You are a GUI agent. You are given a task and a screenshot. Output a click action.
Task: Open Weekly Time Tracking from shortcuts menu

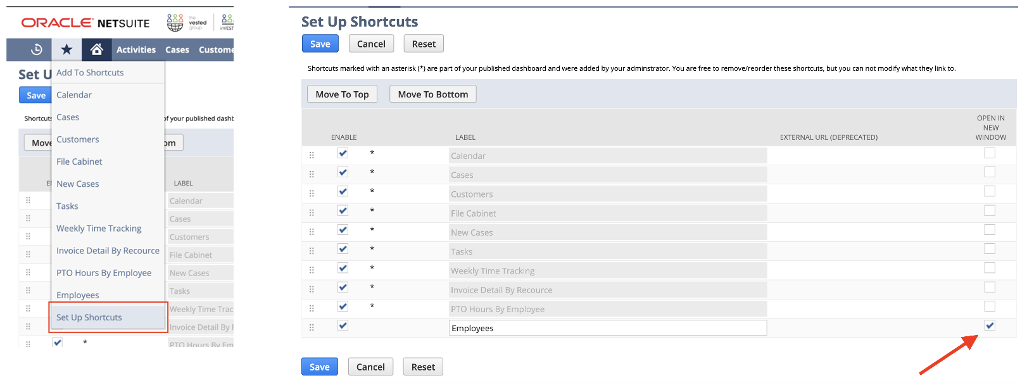(99, 229)
